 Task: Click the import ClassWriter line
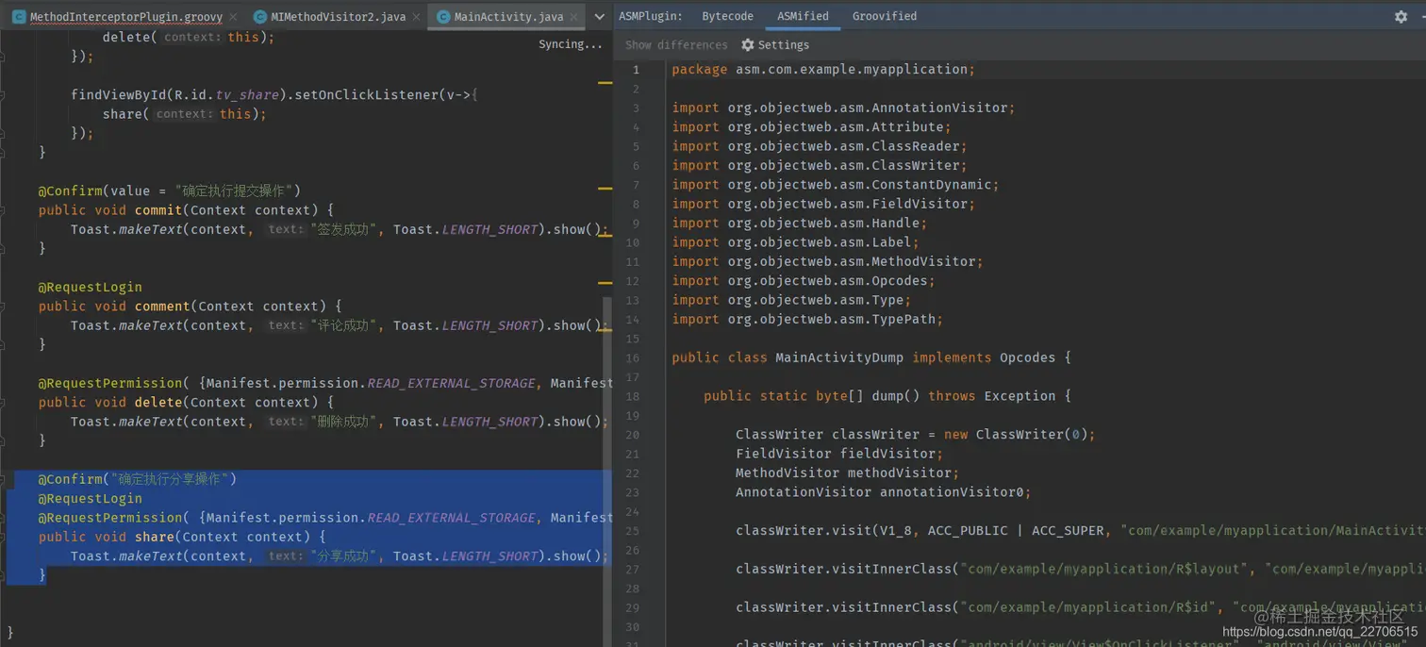click(x=820, y=166)
